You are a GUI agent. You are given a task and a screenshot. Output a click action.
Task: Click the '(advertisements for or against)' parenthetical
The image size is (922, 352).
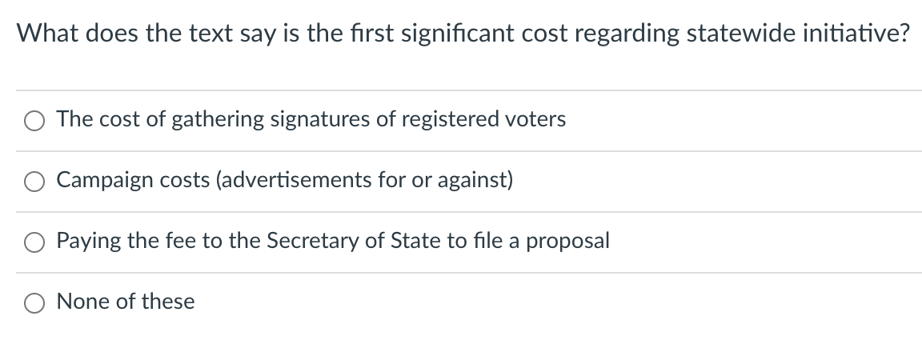pos(365,180)
